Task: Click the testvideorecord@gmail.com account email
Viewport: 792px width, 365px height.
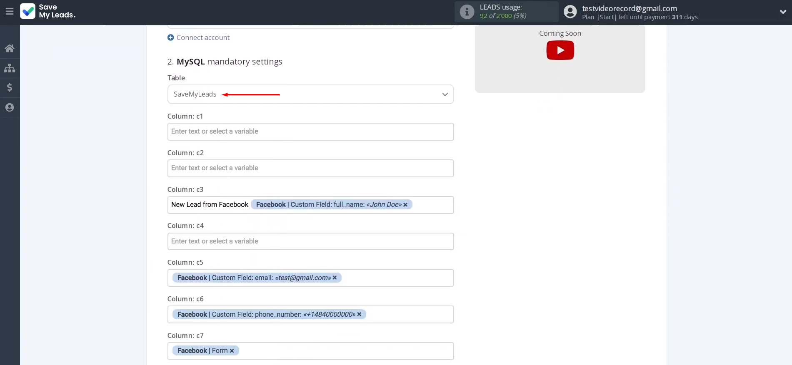Action: pos(630,8)
